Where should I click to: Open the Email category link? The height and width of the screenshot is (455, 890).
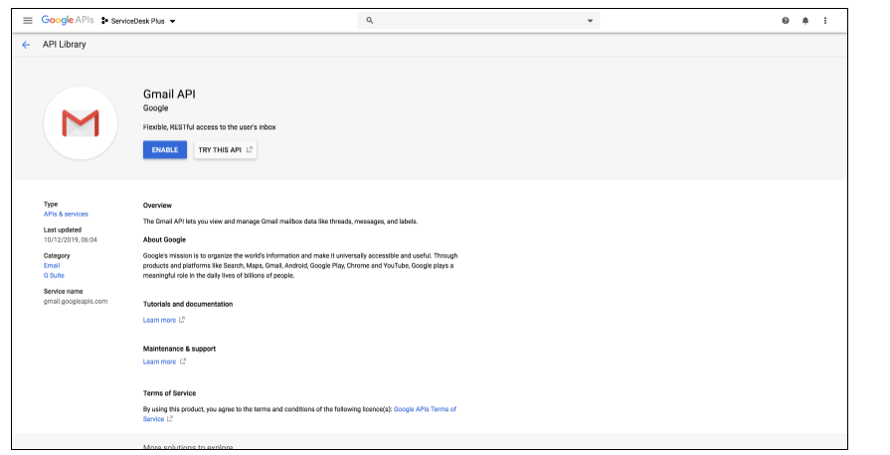(52, 265)
